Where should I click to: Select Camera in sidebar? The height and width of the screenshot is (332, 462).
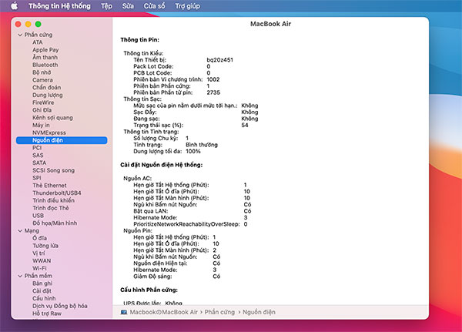42,80
